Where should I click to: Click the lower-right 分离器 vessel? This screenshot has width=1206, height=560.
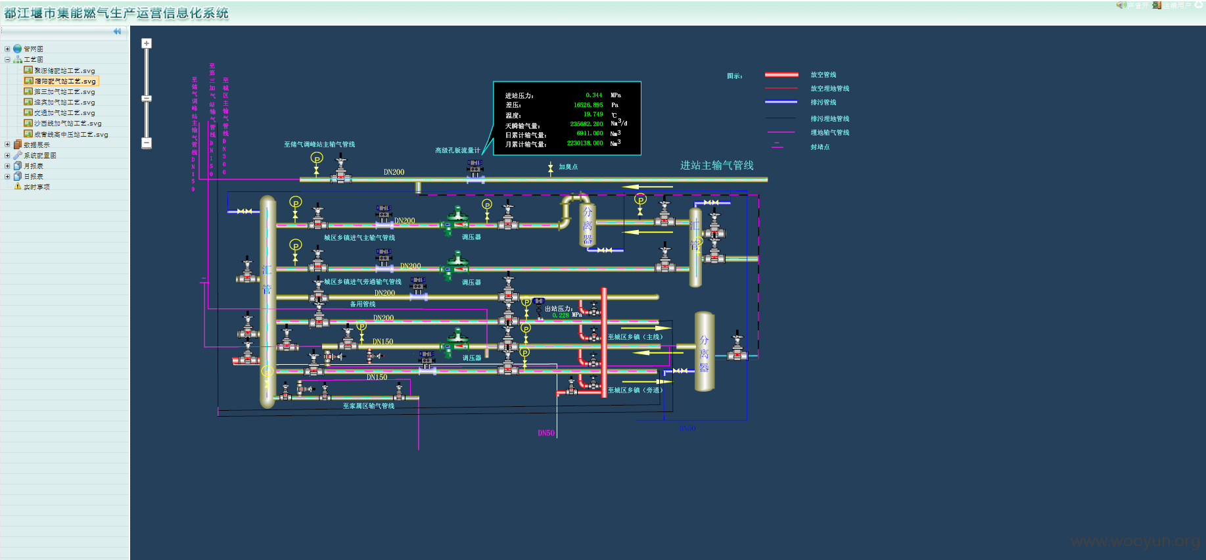click(x=704, y=351)
